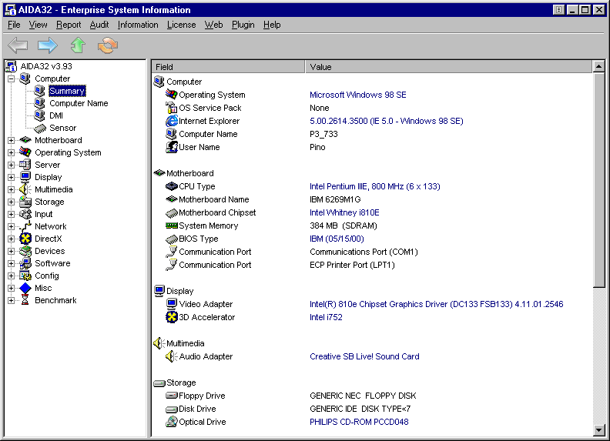Expand the Network tree node

click(x=12, y=226)
